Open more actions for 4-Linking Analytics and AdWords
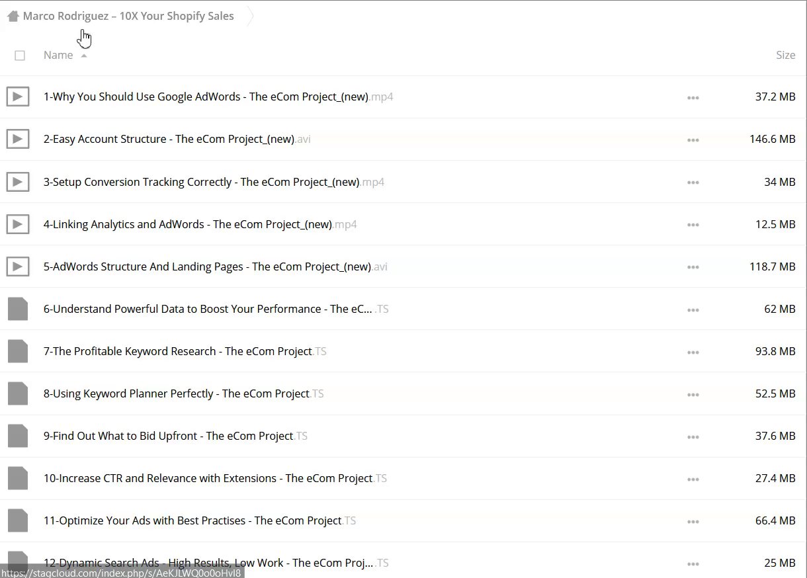Screen dimensions: 807x578 click(693, 225)
